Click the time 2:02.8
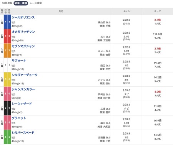The height and width of the screenshot is (145, 173). point(126,47)
